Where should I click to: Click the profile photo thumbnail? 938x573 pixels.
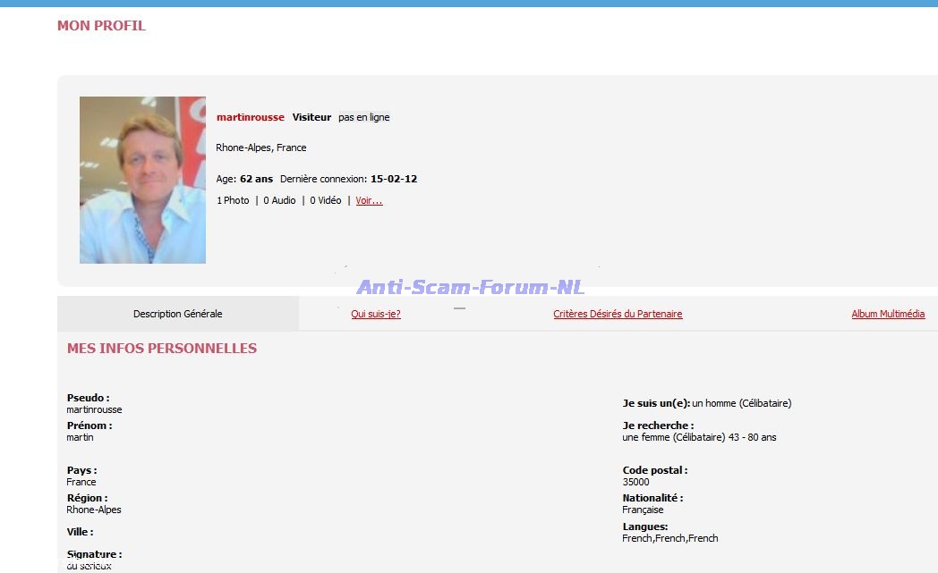(x=142, y=180)
